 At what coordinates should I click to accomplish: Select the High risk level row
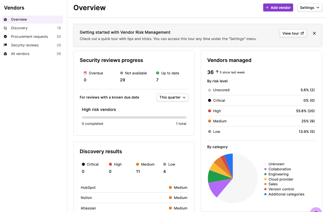pos(261,111)
